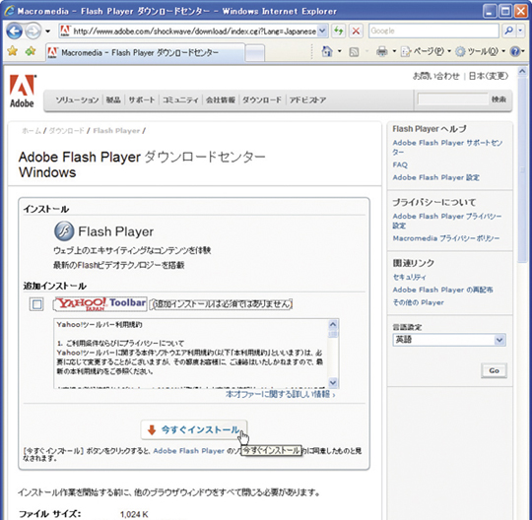Open サポート navigation menu
Viewport: 532px width, 520px height.
coord(142,100)
